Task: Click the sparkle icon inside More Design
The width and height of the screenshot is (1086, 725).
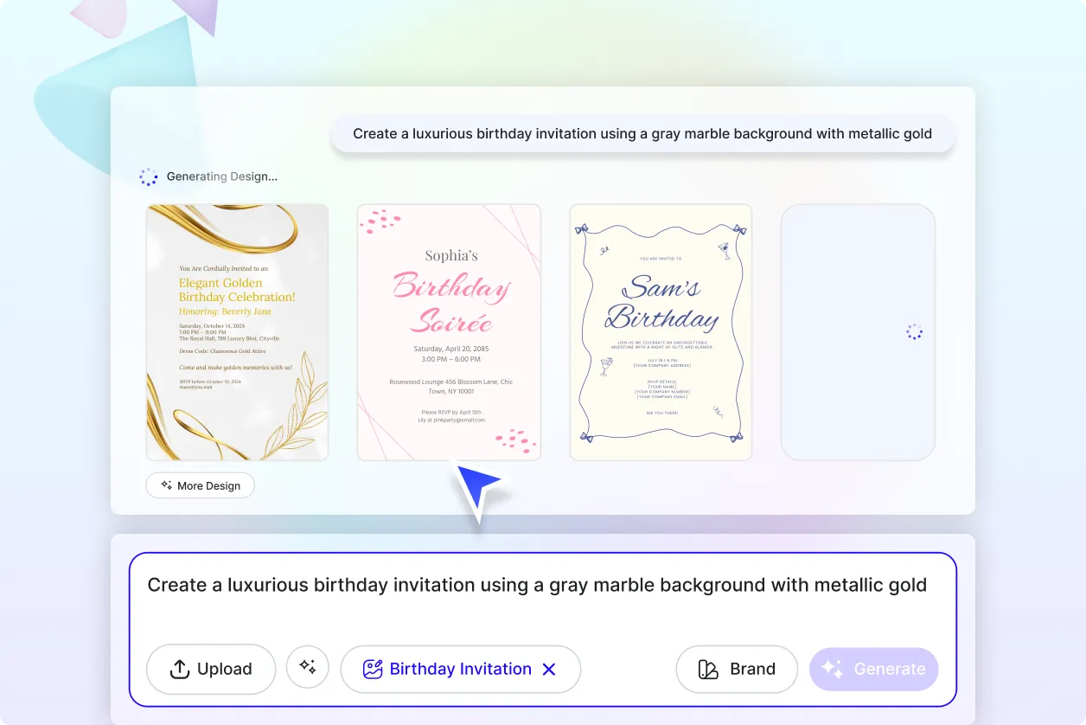Action: (165, 485)
